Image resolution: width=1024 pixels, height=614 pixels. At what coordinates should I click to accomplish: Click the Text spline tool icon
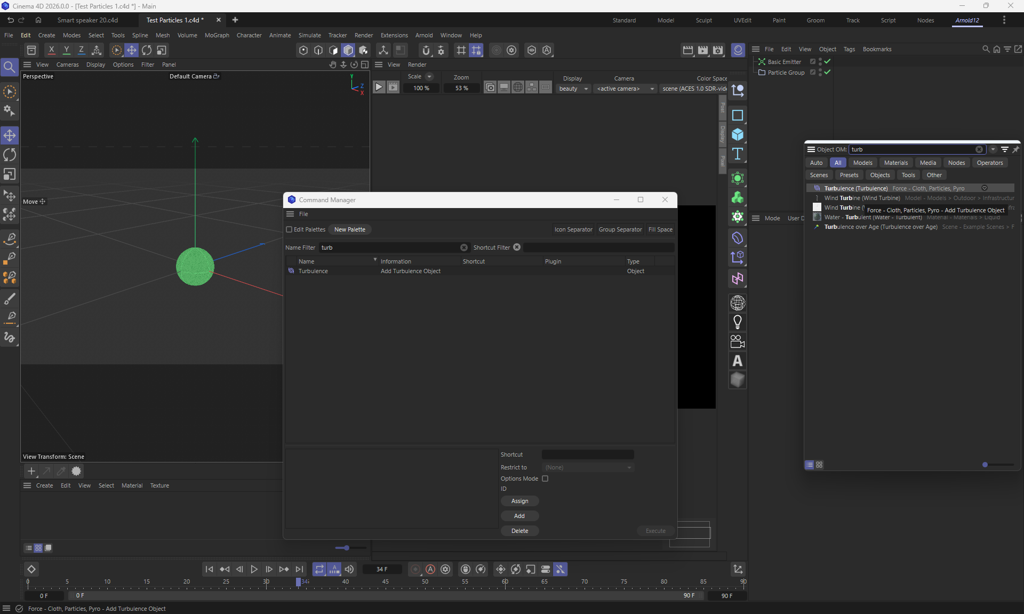tap(738, 154)
